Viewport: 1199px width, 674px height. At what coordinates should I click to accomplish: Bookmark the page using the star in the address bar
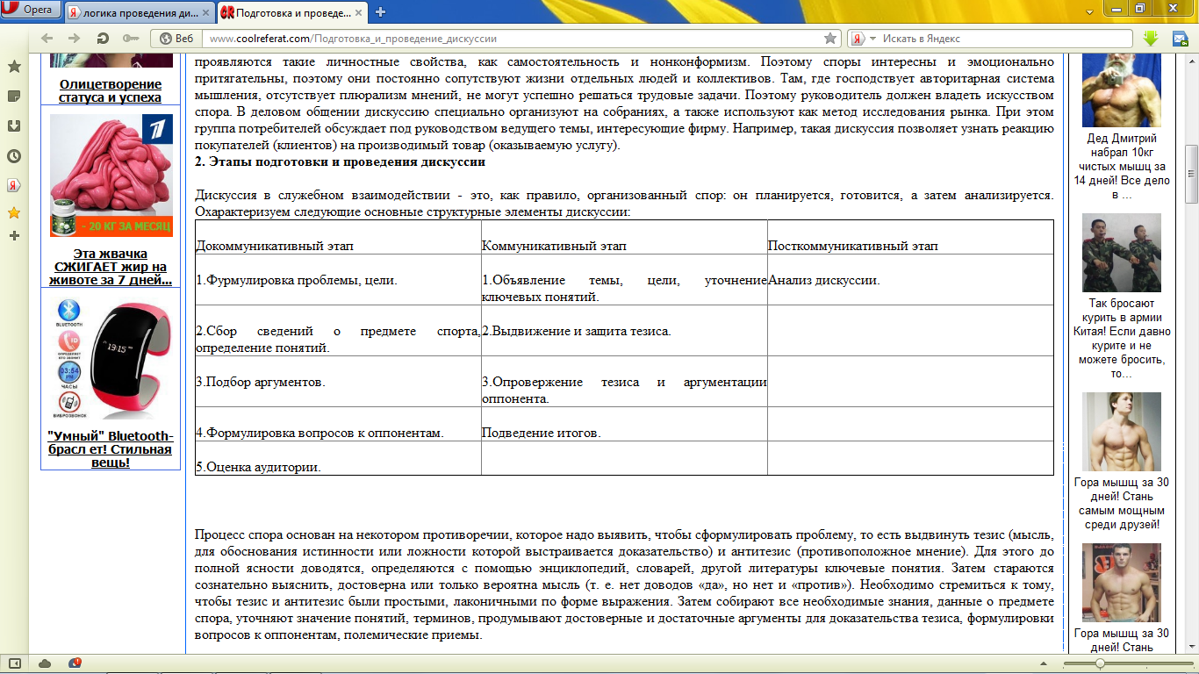click(830, 39)
